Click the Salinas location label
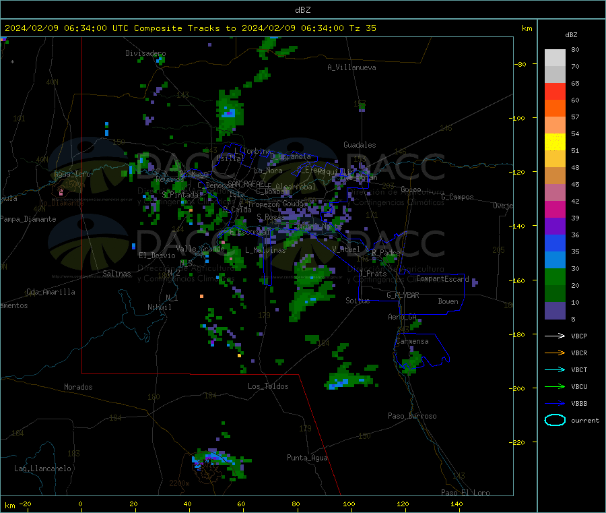The height and width of the screenshot is (513, 606). pyautogui.click(x=116, y=274)
